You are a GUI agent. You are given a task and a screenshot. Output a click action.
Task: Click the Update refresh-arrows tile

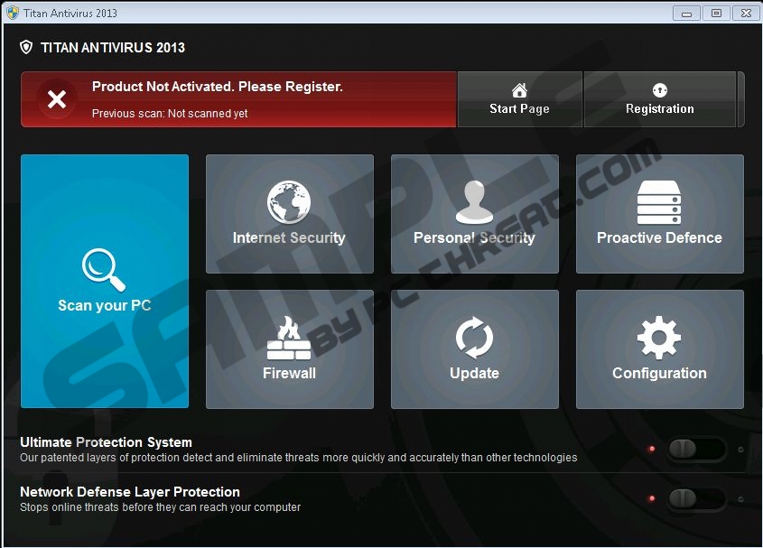click(x=474, y=349)
